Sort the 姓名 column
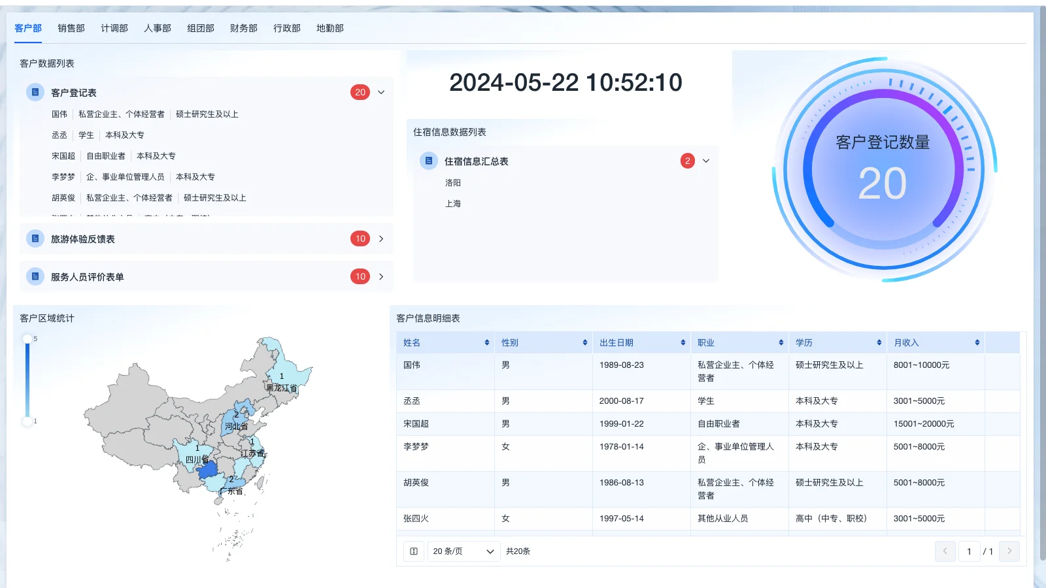This screenshot has height=588, width=1046. click(486, 342)
